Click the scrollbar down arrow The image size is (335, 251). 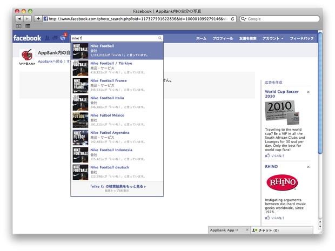tap(320, 227)
